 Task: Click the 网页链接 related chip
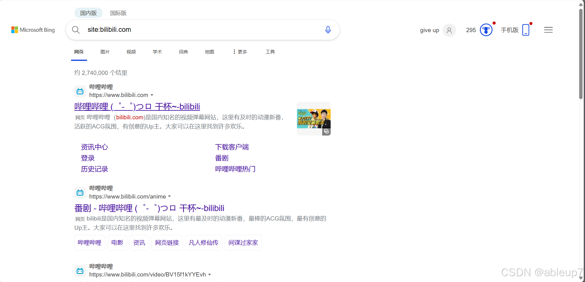167,243
